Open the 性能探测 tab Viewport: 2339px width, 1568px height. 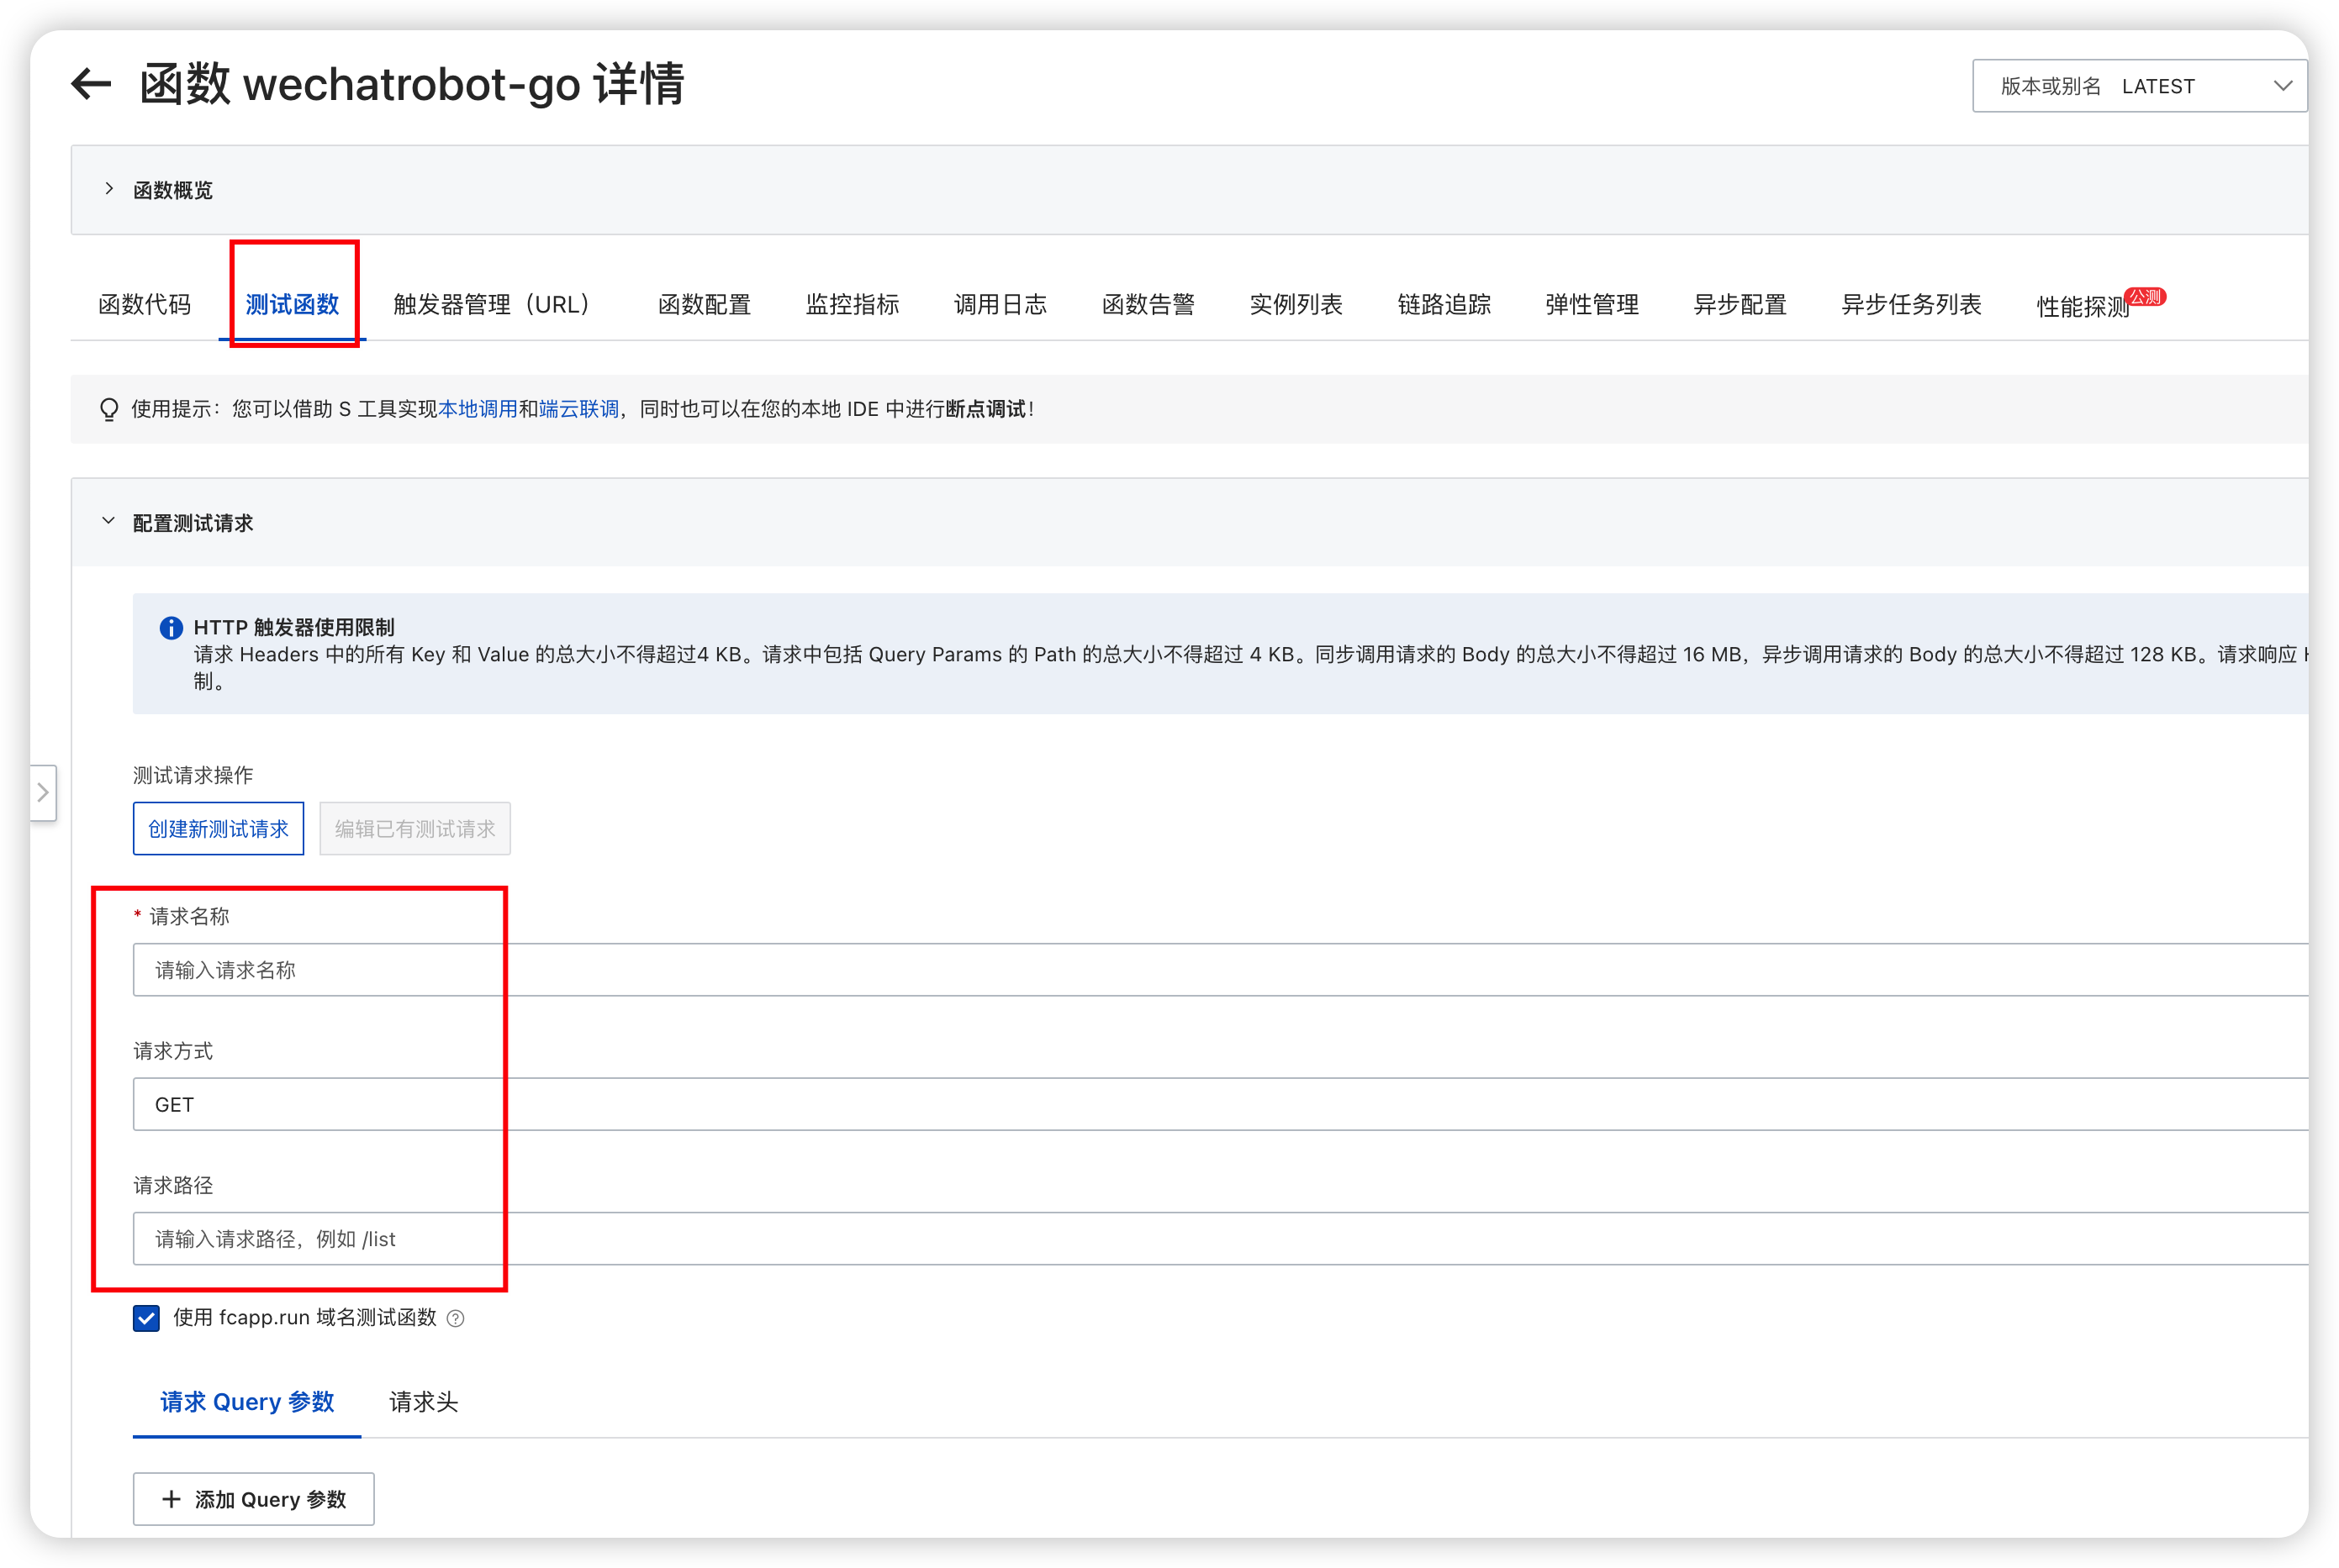pos(2083,306)
